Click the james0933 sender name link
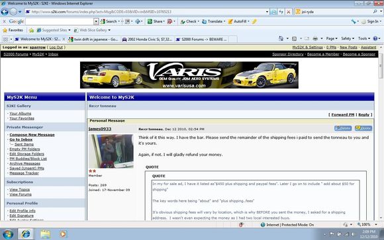 coord(100,129)
